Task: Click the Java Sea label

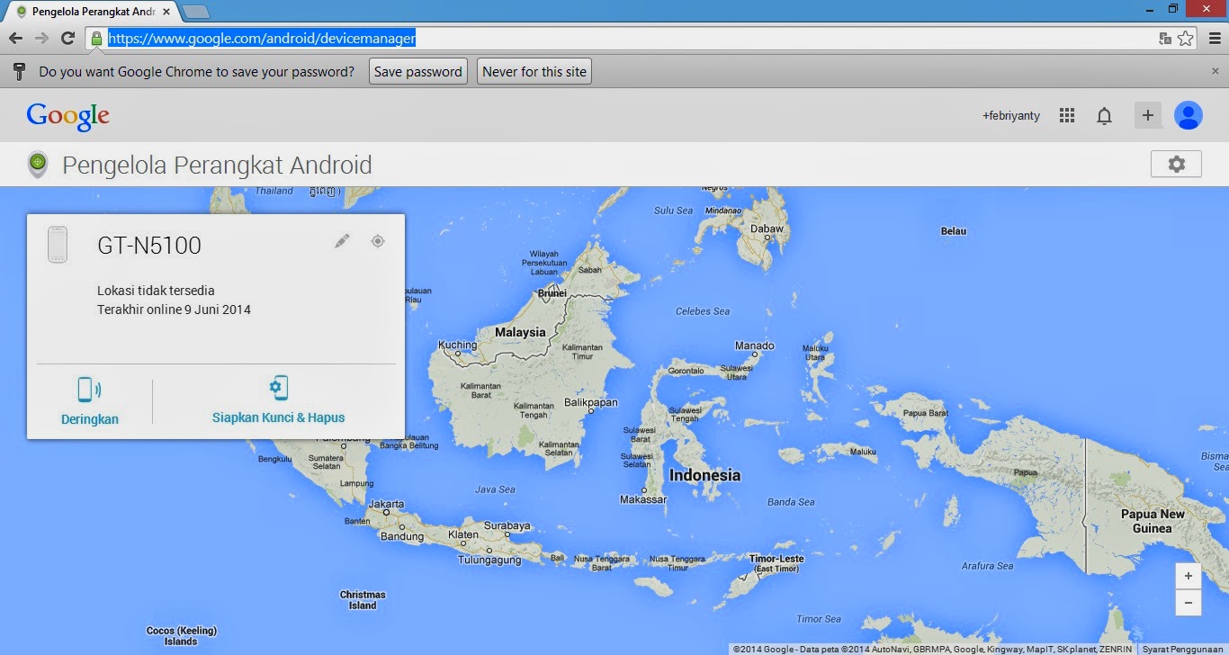Action: point(495,489)
